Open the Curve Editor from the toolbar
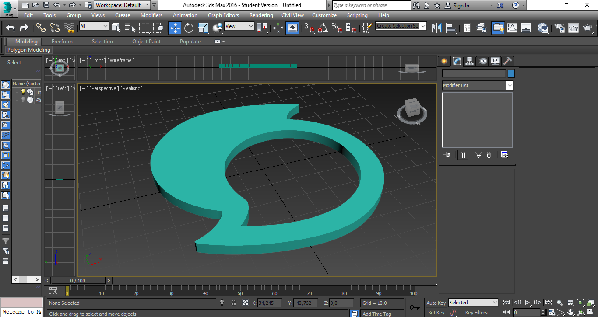Image resolution: width=598 pixels, height=317 pixels. point(512,28)
